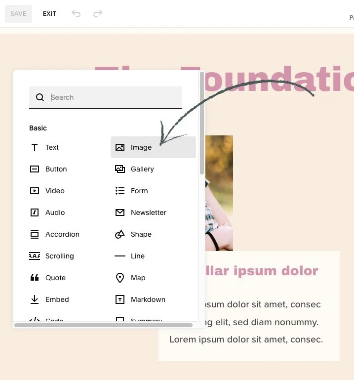Click the Save button
354x380 pixels.
tap(18, 13)
